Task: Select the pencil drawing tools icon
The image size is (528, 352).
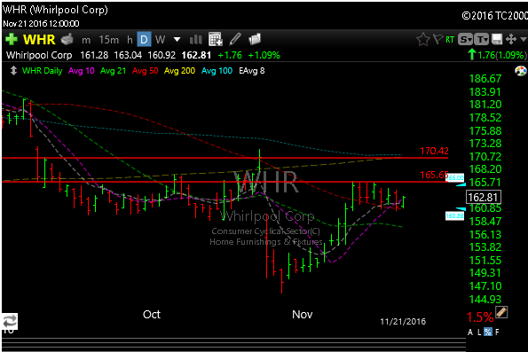Action: click(x=235, y=39)
